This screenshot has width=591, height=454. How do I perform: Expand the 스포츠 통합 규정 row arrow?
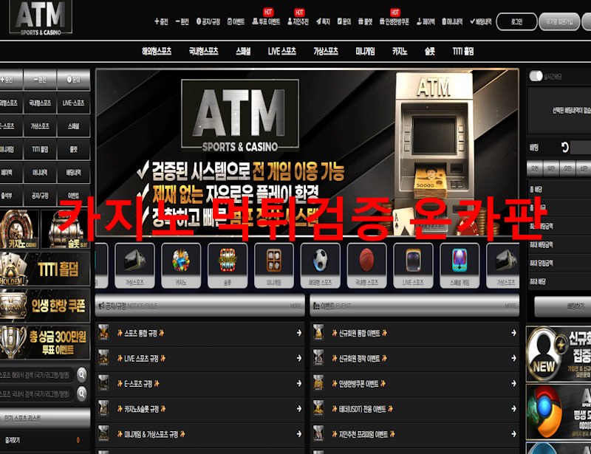299,333
